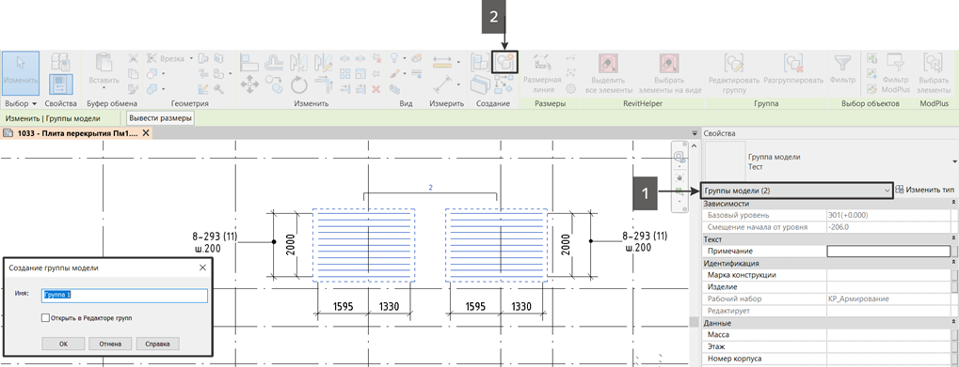Click the Вывести размеры button

[160, 118]
